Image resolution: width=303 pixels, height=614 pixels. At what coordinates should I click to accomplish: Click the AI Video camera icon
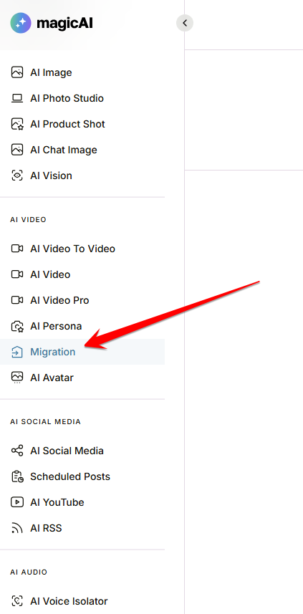[x=17, y=274]
